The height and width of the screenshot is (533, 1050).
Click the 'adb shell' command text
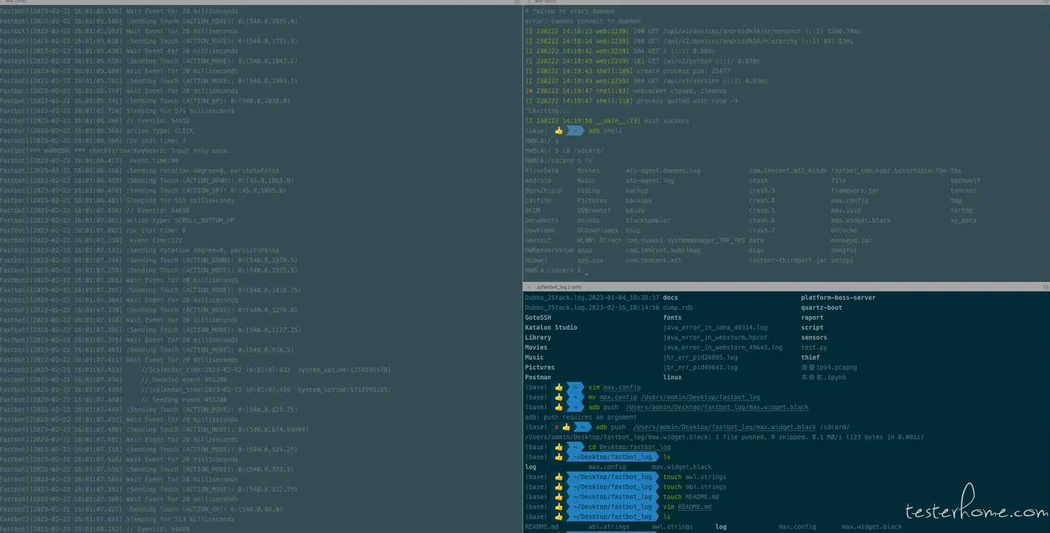(x=604, y=130)
